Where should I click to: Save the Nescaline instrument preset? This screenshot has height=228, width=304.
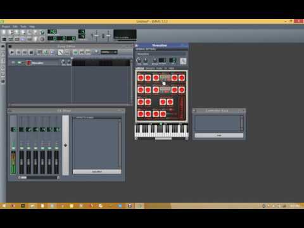pyautogui.click(x=183, y=61)
